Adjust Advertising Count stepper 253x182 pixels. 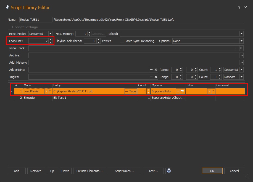click(220, 70)
